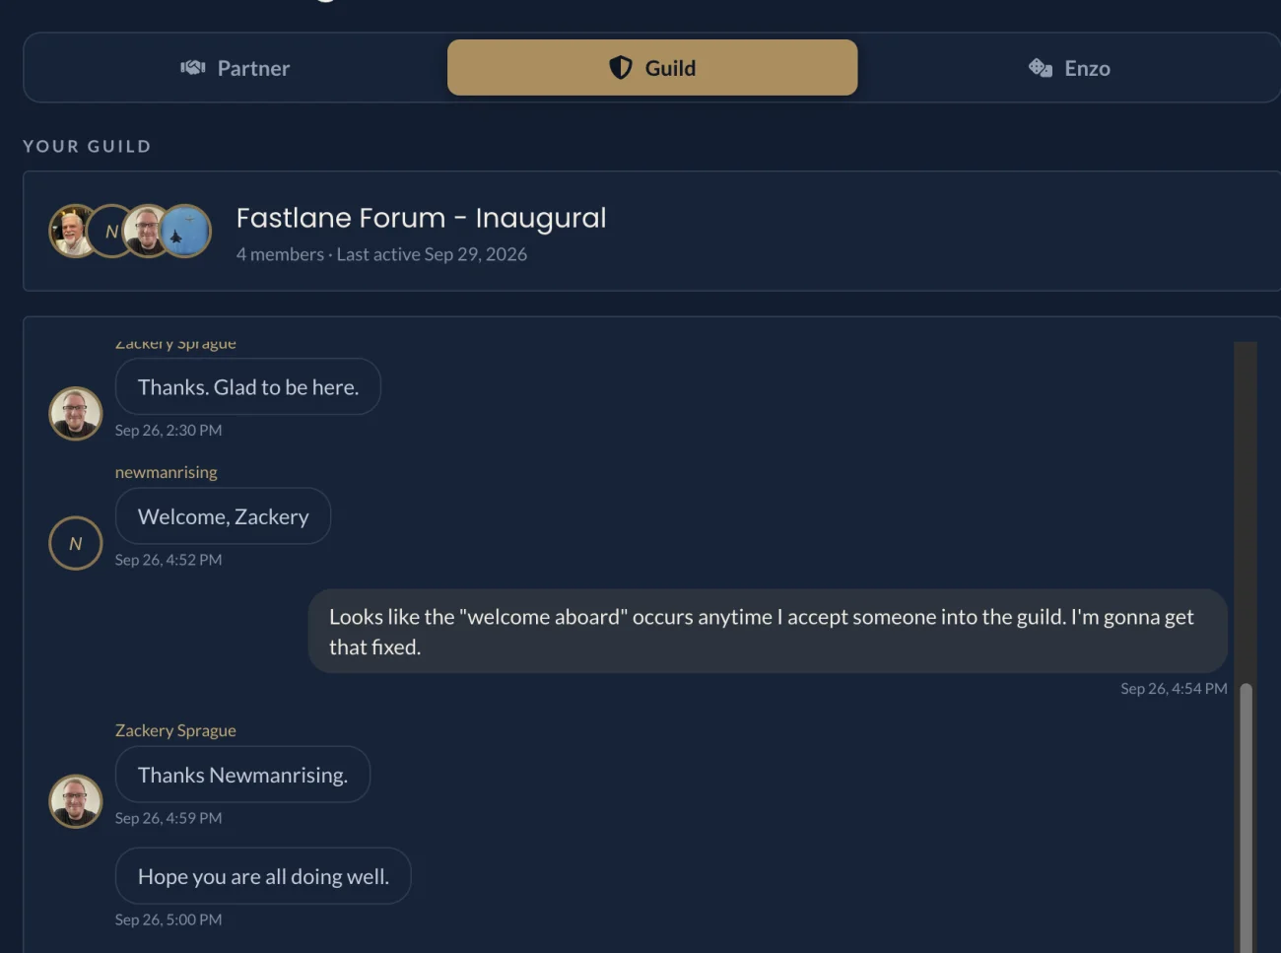The width and height of the screenshot is (1281, 953).
Task: Select the 'welcome aboard' sent message bubble
Action: pyautogui.click(x=768, y=632)
